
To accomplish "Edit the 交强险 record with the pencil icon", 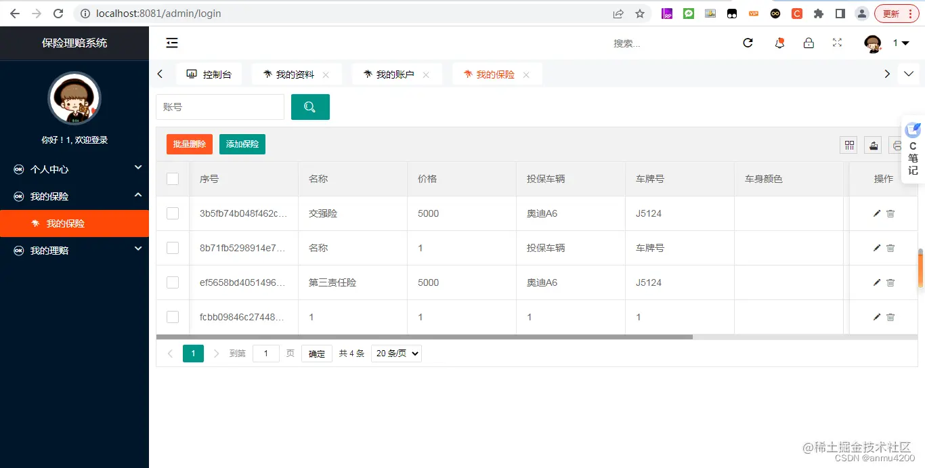I will (x=876, y=213).
